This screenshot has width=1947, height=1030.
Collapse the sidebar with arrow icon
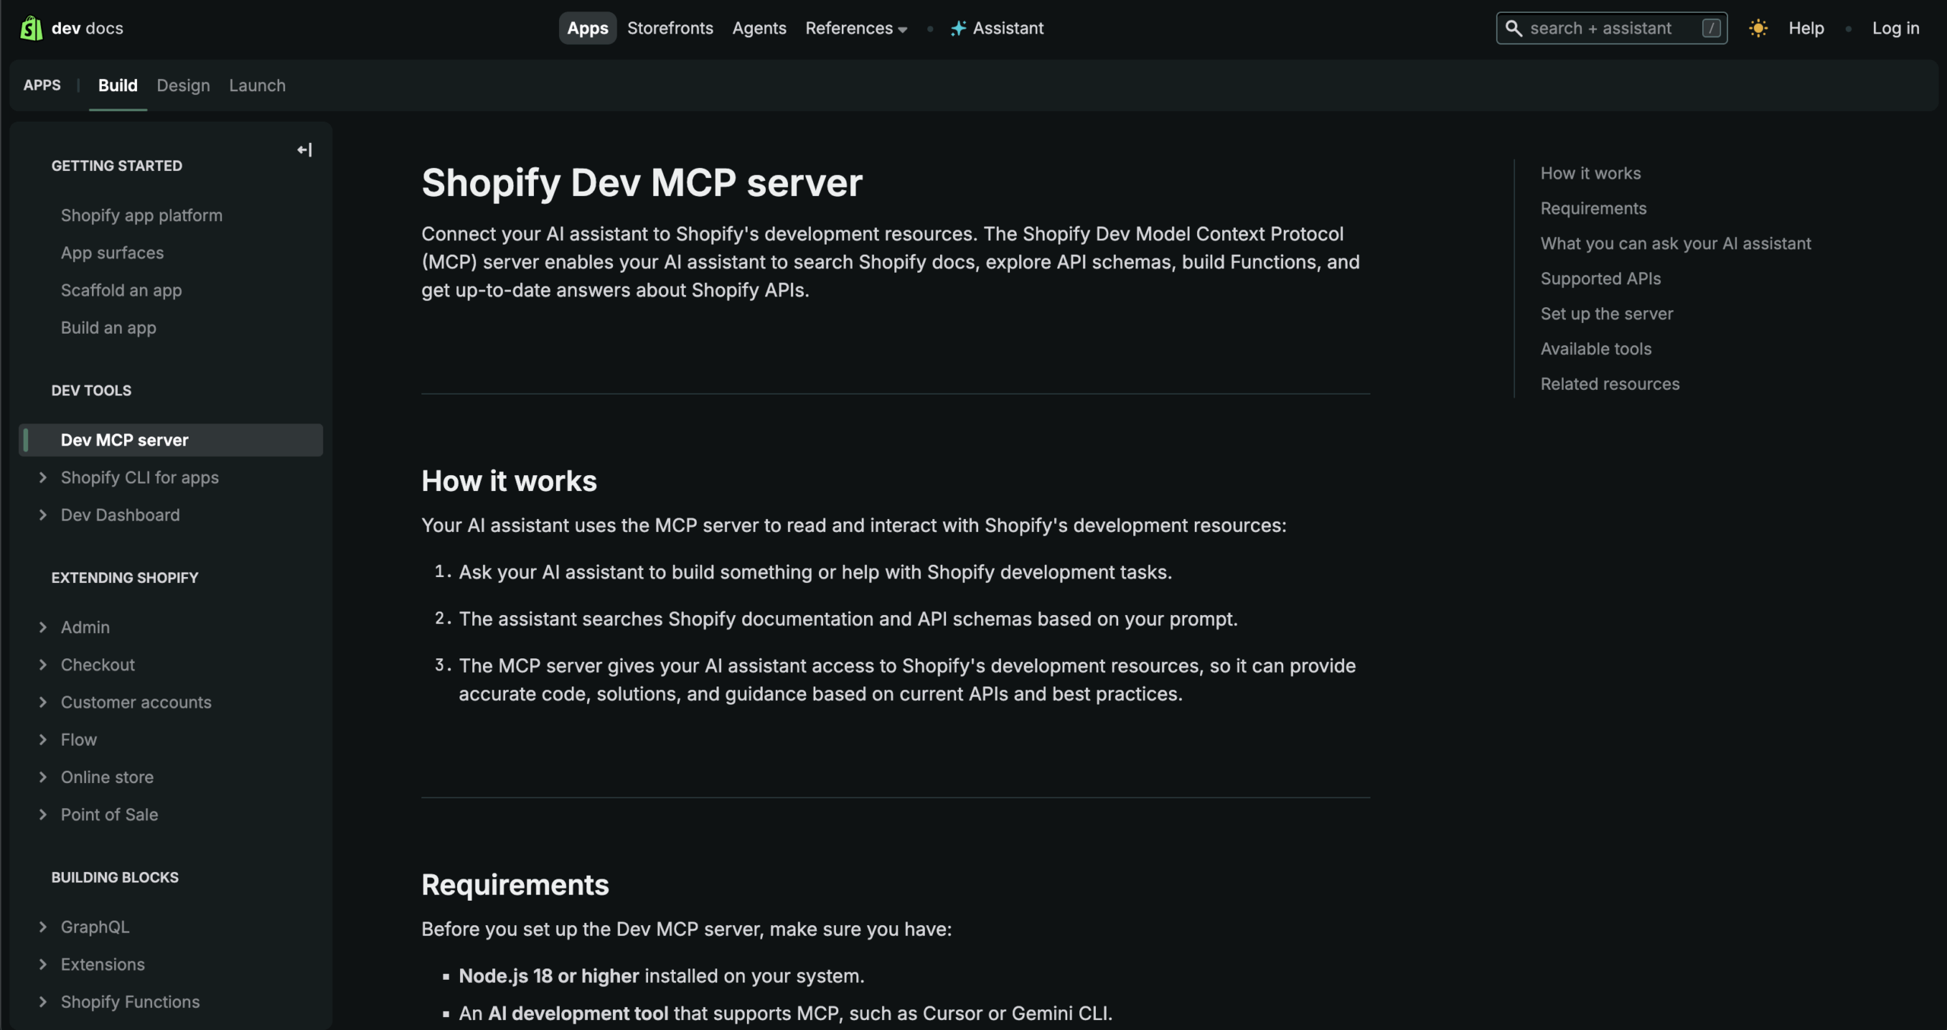coord(304,150)
